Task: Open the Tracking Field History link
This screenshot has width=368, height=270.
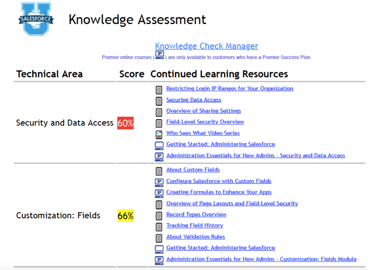Action: [195, 225]
